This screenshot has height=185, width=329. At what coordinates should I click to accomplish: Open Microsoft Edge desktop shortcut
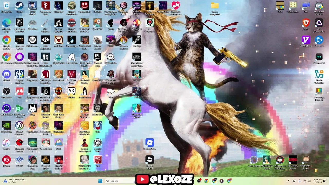pos(6,25)
